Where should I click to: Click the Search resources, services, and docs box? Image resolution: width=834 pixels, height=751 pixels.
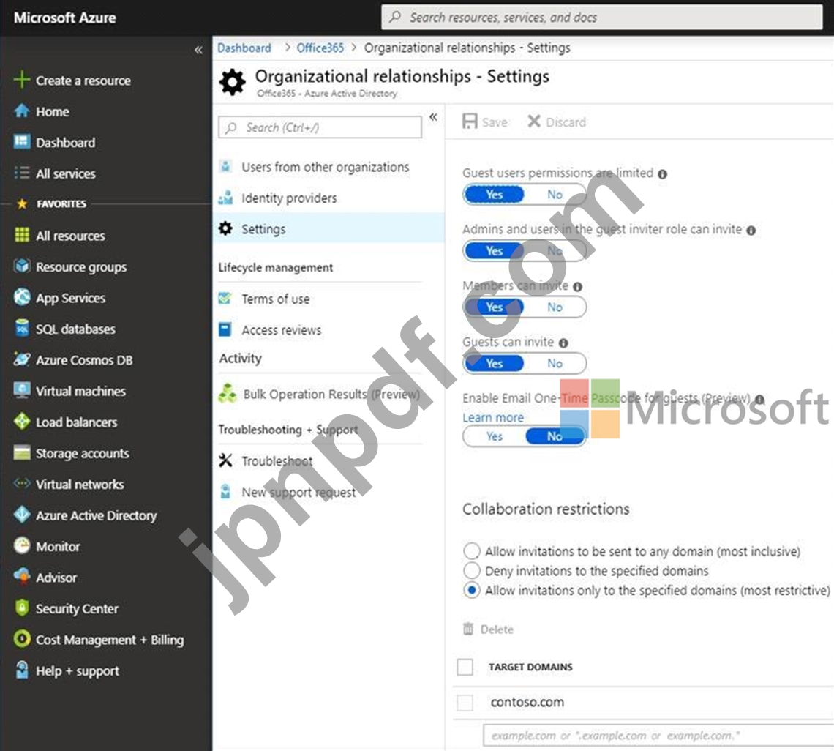tap(602, 18)
